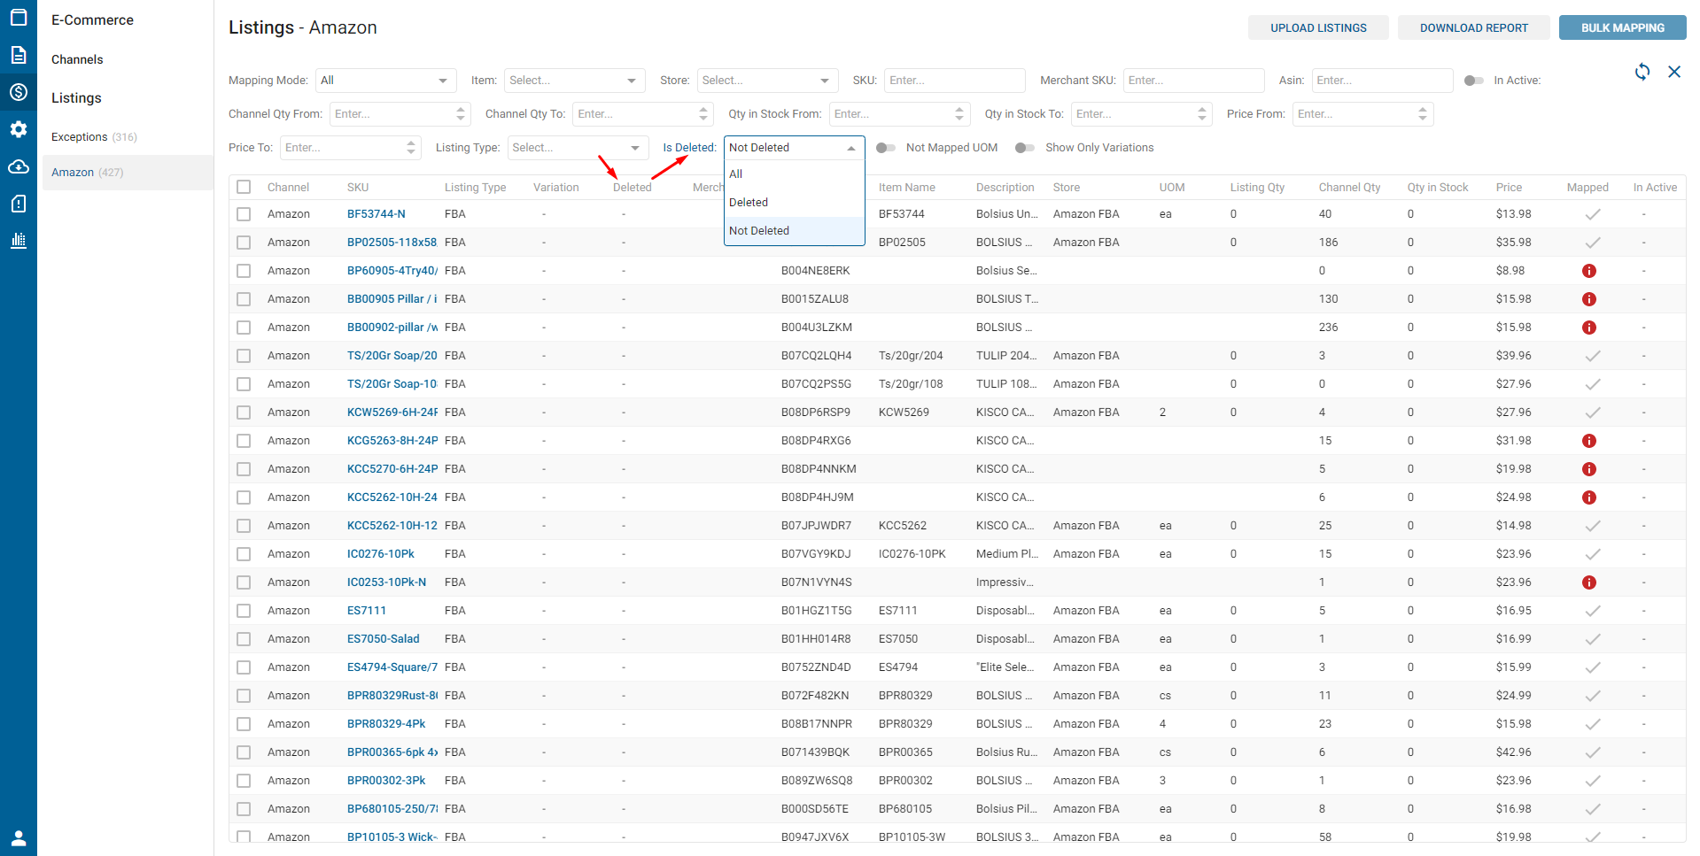Toggle the Not Mapped UOM switch

point(886,148)
